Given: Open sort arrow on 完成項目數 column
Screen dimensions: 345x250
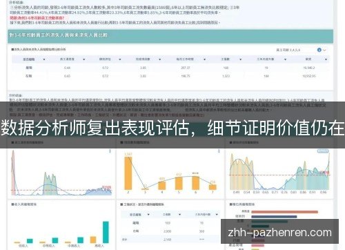Looking at the screenshot, I should click(x=160, y=59).
